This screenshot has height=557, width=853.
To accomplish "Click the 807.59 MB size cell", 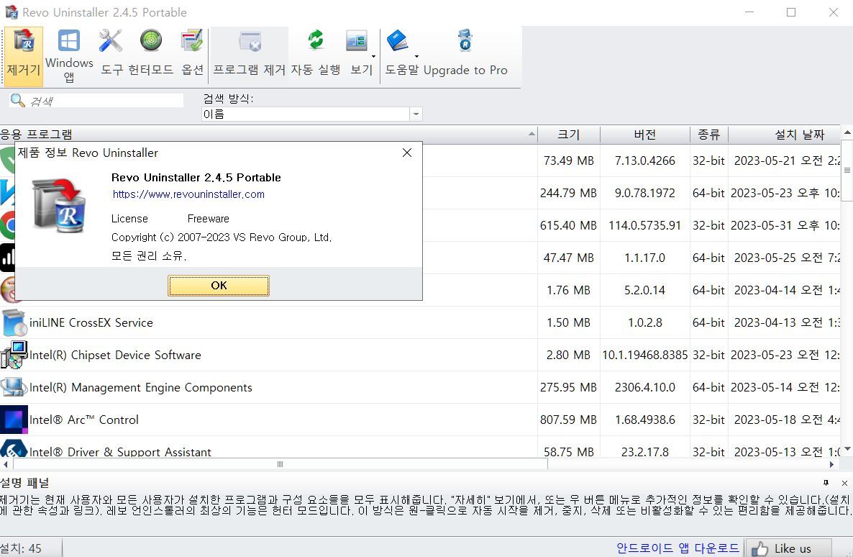I will point(568,420).
